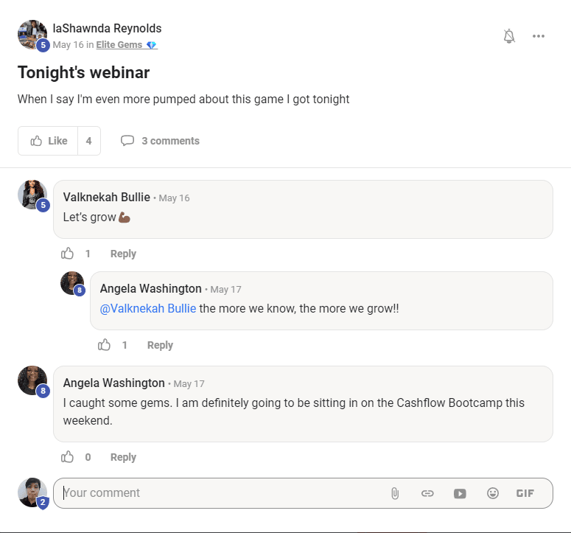
Task: Reply to Angela's Cashflow Bootcamp comment
Action: click(123, 457)
